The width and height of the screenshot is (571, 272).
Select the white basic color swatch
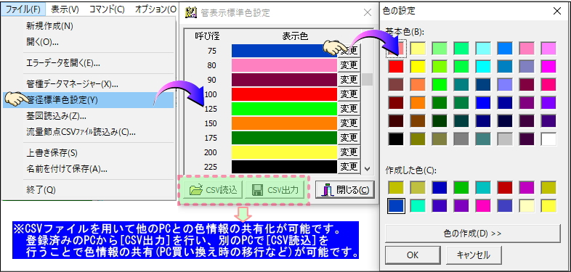click(548, 139)
